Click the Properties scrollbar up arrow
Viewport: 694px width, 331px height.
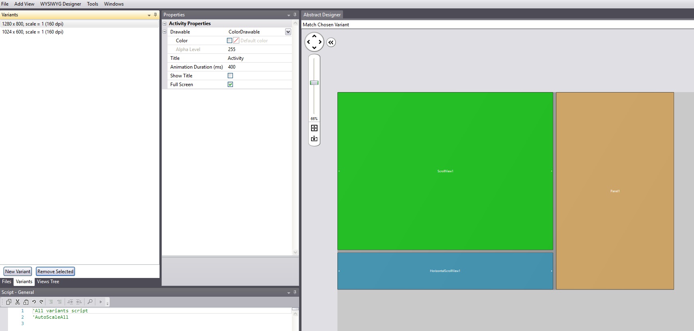(x=296, y=23)
